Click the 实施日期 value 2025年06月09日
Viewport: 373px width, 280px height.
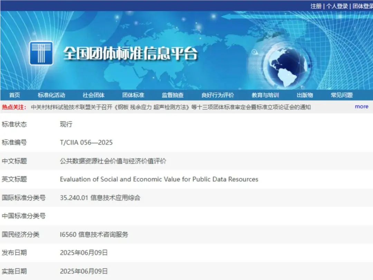(x=84, y=271)
